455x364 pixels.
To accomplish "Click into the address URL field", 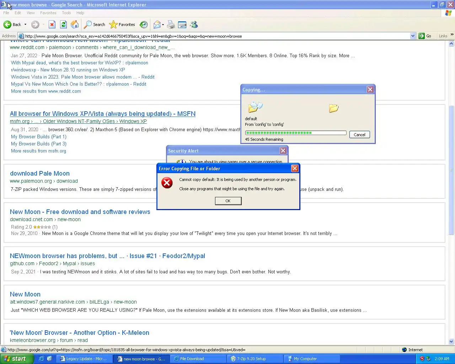I will click(217, 36).
